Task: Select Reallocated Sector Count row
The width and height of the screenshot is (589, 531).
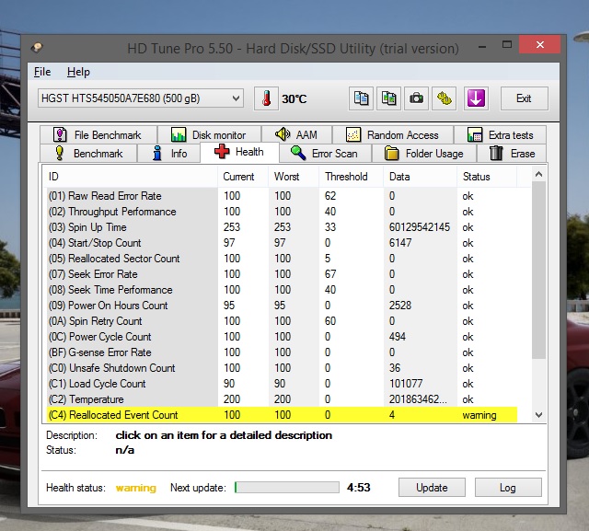Action: click(282, 259)
